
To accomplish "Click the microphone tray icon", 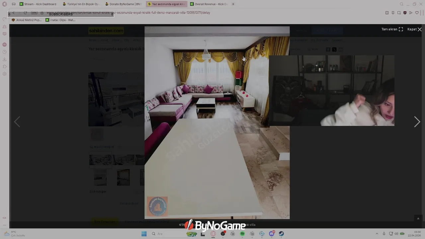I will click(384, 234).
